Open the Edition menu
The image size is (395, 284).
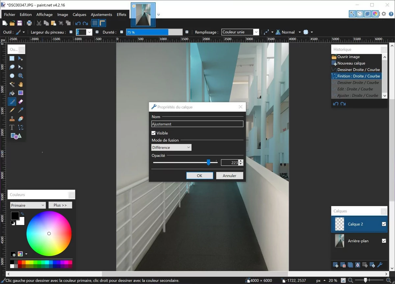point(26,14)
